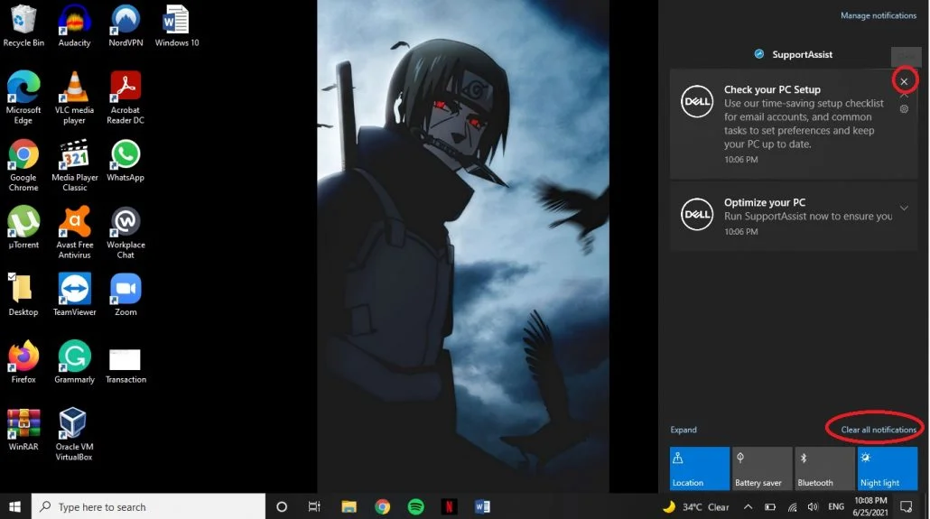
Task: Open Task View on the taskbar
Action: (314, 506)
